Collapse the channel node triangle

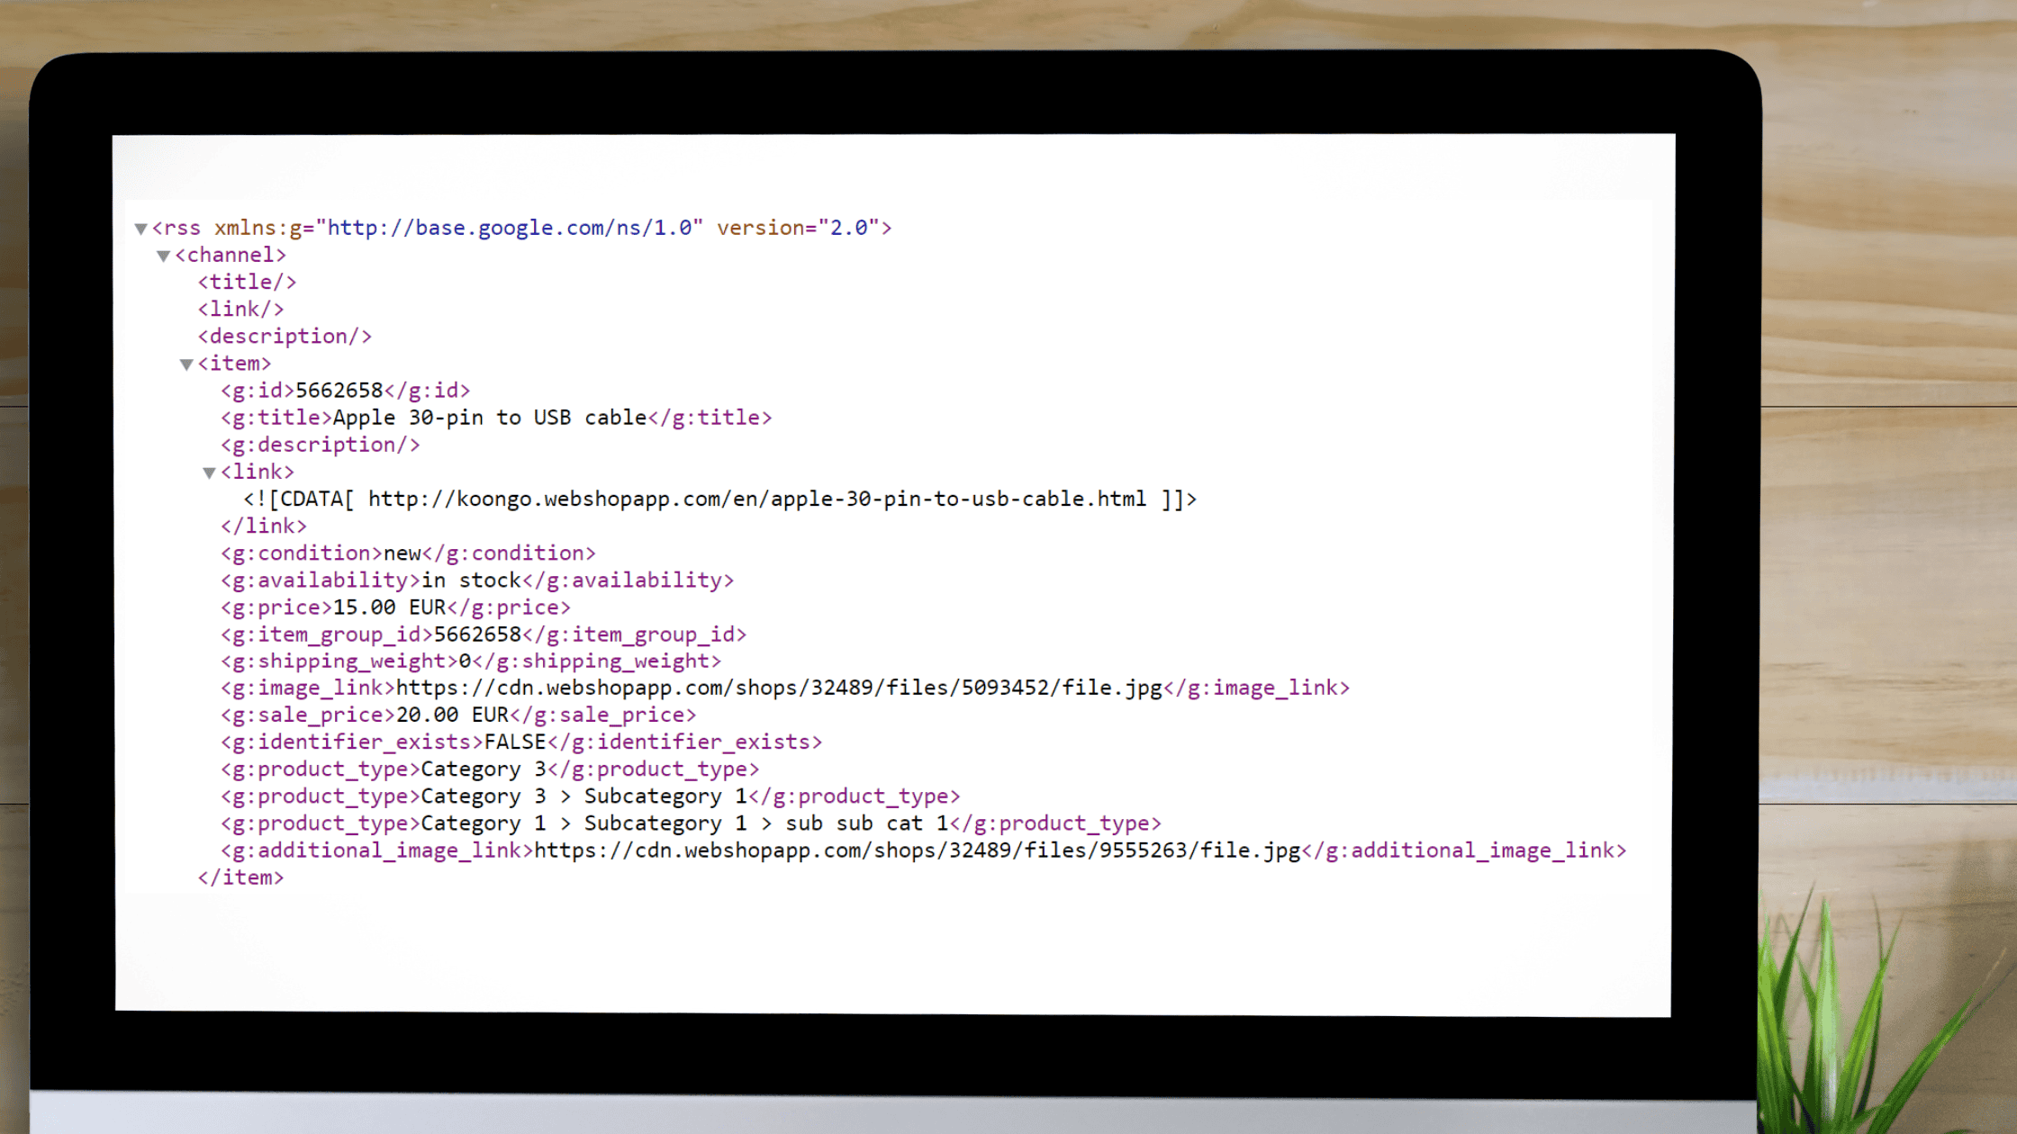(x=163, y=256)
